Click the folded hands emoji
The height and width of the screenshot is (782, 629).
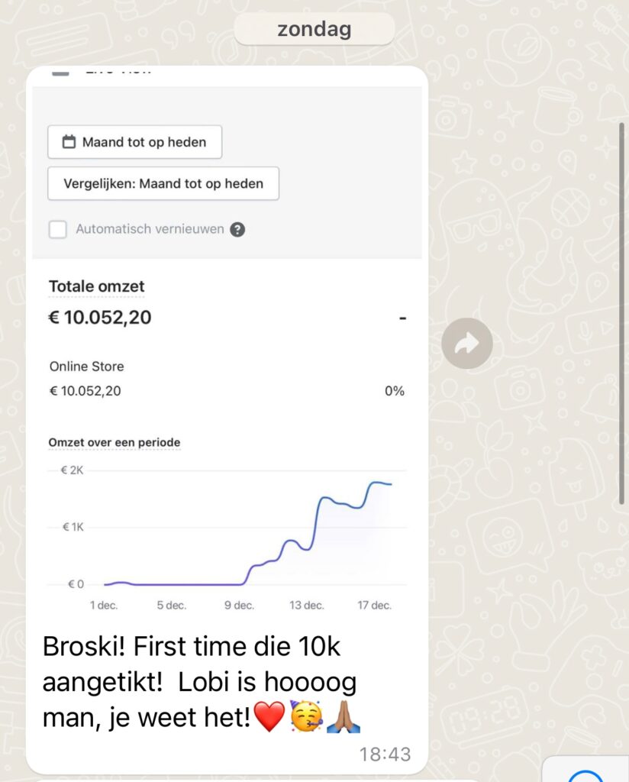click(344, 716)
